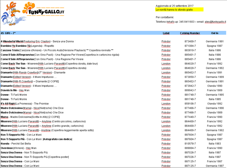Click the 'Germania 1985' cell
The image size is (227, 168).
pos(215,95)
